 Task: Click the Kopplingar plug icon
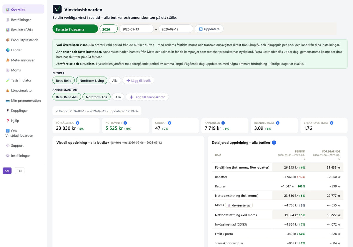pyautogui.click(x=8, y=111)
